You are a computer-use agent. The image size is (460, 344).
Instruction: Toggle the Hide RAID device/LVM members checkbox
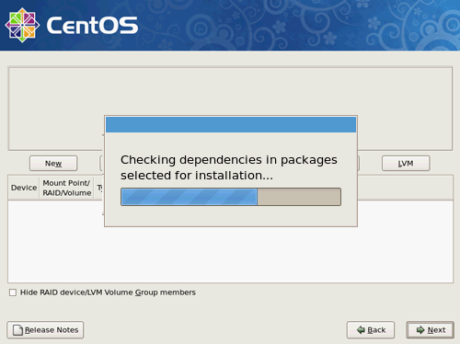13,292
